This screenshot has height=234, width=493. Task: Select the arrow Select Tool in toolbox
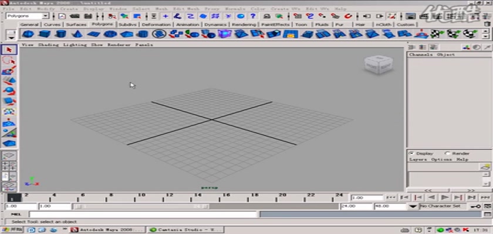tap(9, 50)
